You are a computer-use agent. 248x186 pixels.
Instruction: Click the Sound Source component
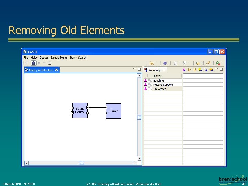click(80, 110)
